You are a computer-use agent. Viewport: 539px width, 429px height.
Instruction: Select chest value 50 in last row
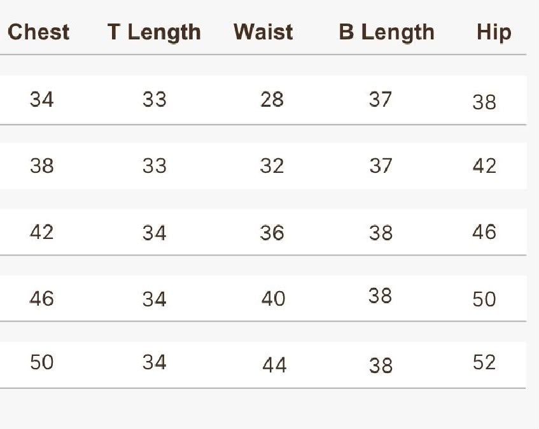(41, 362)
